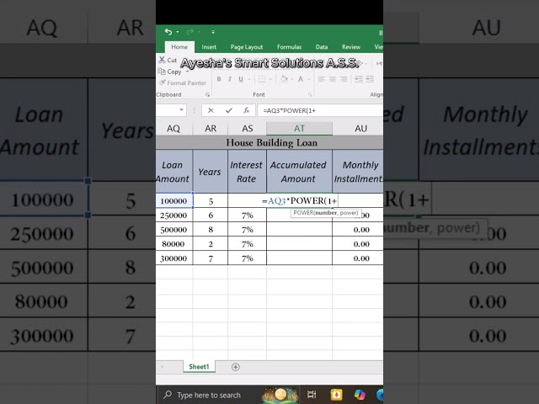The image size is (539, 404).
Task: Select the AS column header
Action: coord(247,129)
